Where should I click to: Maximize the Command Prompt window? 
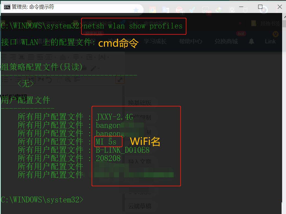click(x=260, y=7)
